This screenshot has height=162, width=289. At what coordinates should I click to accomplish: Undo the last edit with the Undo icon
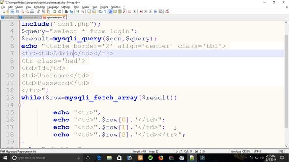[55, 11]
